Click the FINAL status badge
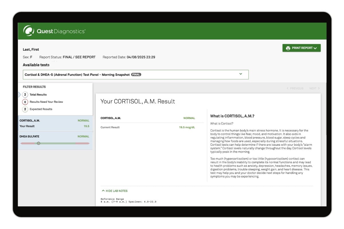 (x=136, y=75)
